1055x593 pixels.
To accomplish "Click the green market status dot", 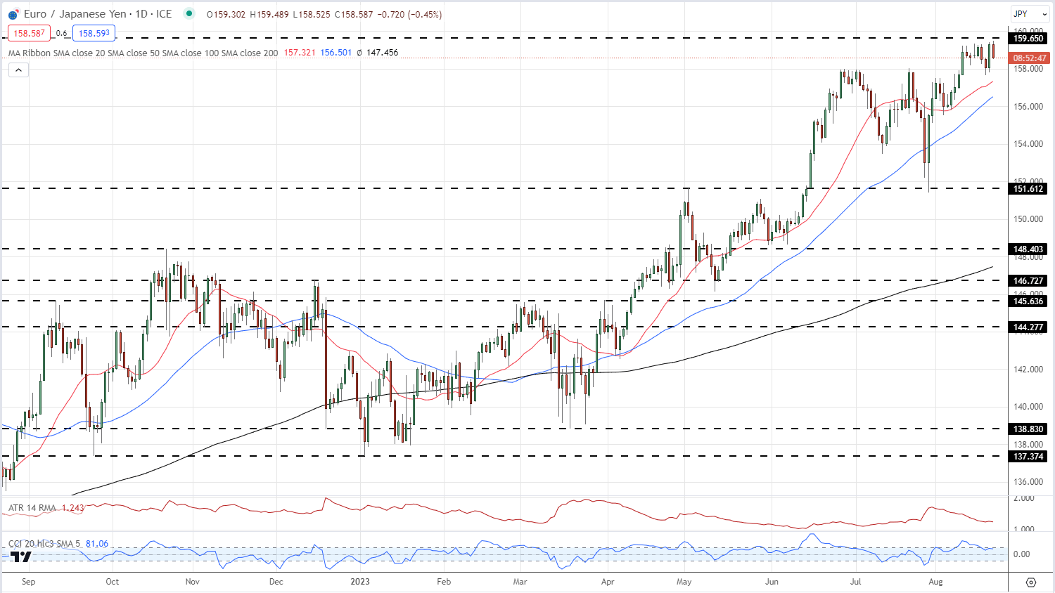I will [188, 14].
